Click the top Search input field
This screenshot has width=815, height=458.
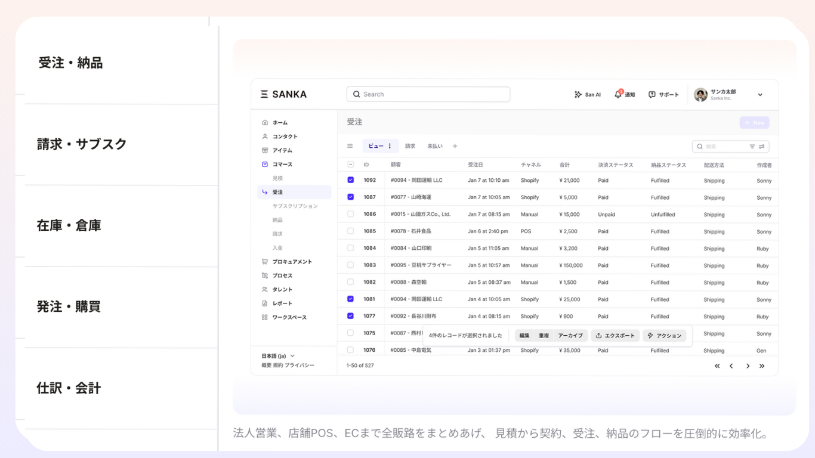coord(428,94)
